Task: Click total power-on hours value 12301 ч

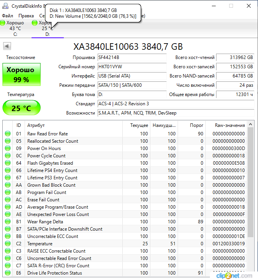Action: point(235,94)
